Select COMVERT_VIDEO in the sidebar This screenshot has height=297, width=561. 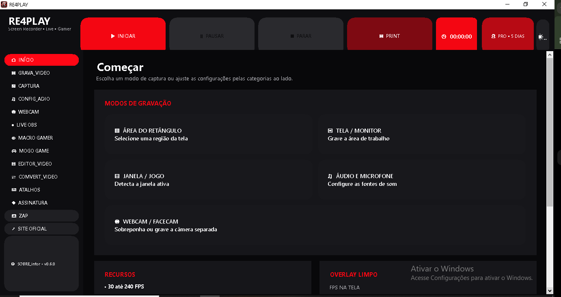[x=41, y=177]
